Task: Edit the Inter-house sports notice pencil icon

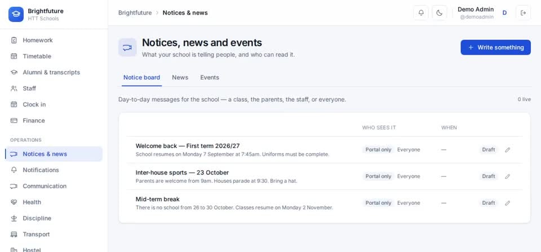Action: [x=507, y=176]
